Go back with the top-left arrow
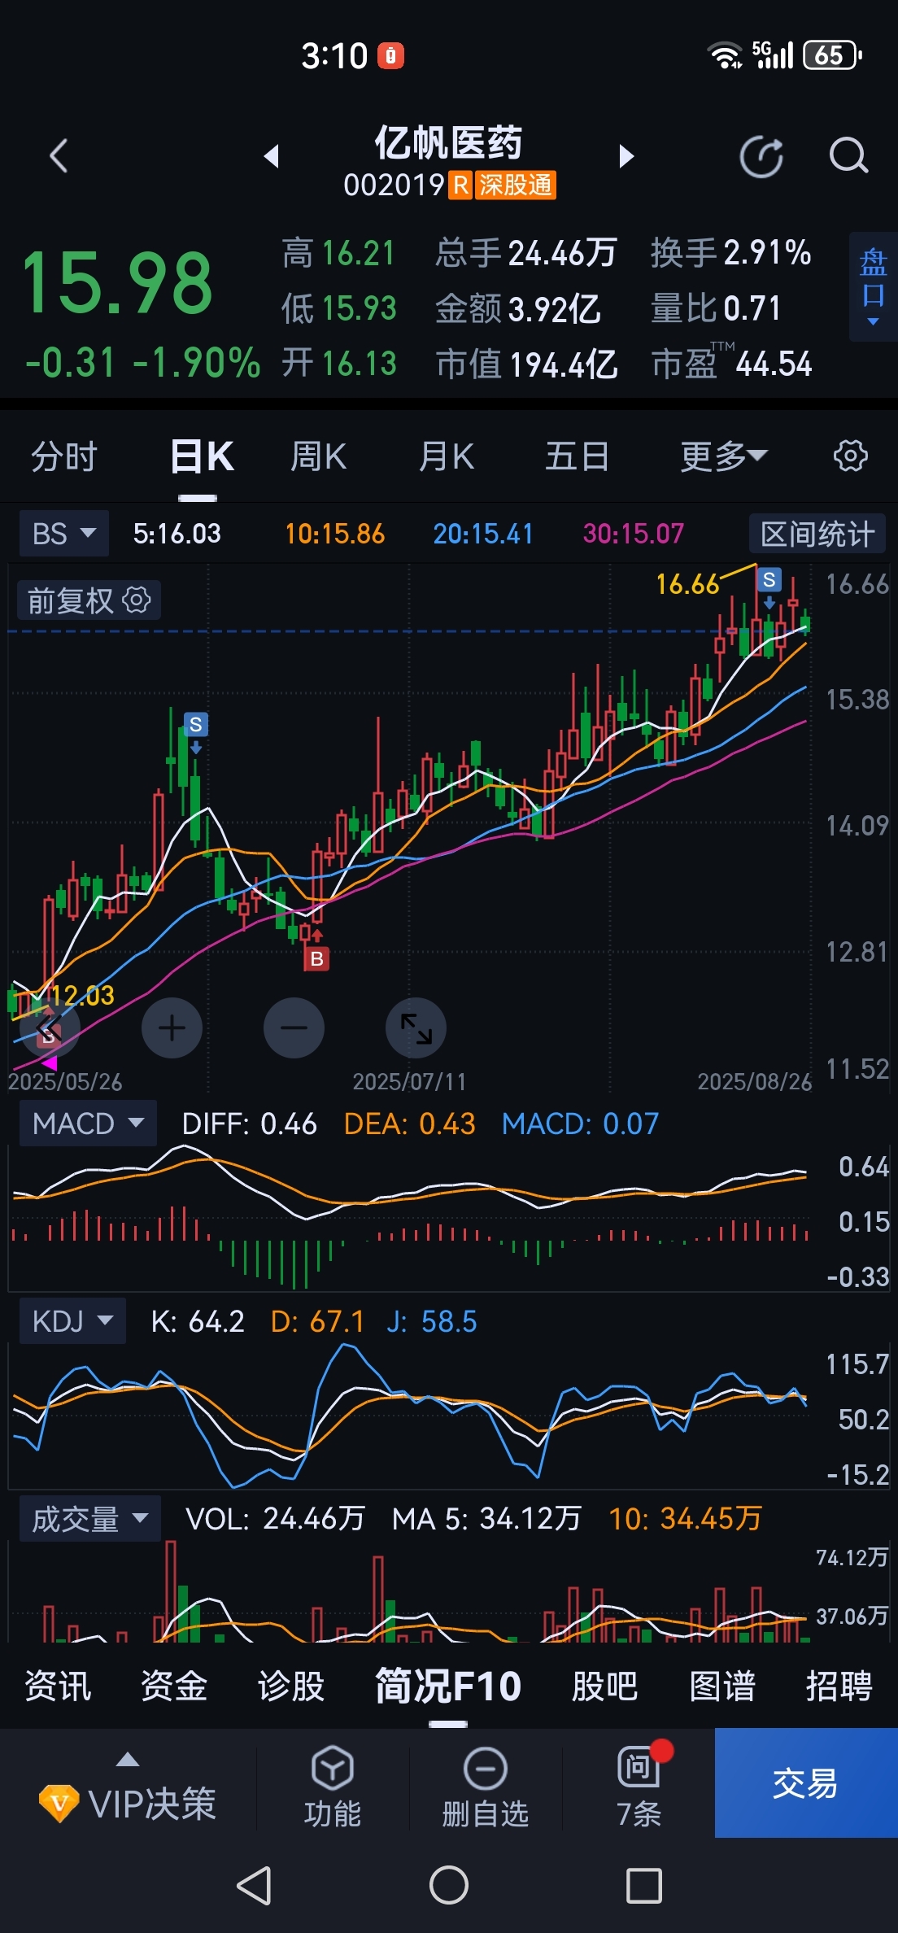 [59, 155]
